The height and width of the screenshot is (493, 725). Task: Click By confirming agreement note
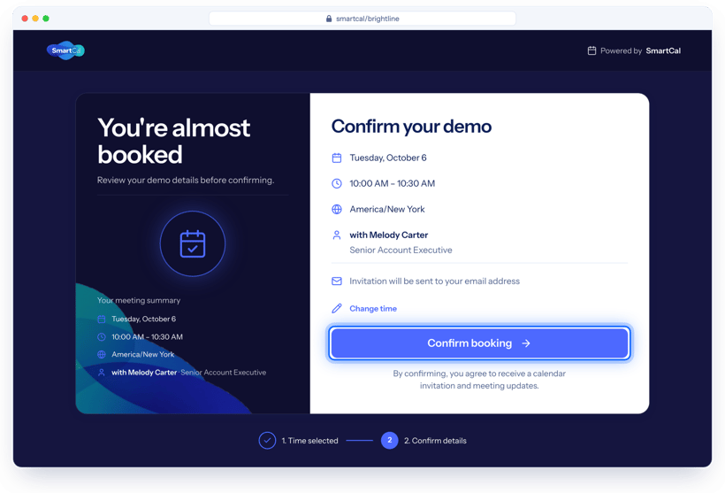(479, 380)
